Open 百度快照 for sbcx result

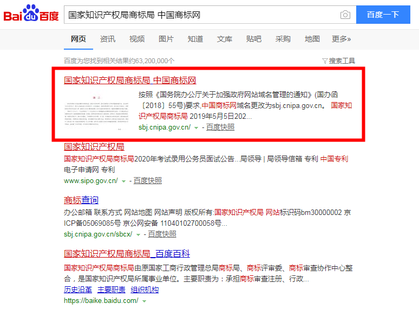(162, 234)
